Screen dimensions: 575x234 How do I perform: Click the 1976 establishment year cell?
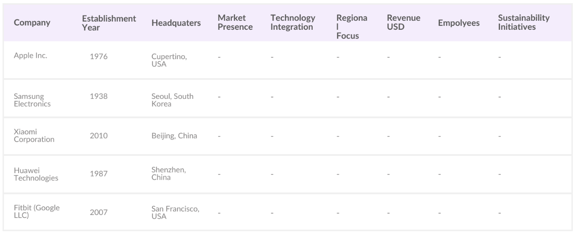pyautogui.click(x=99, y=57)
